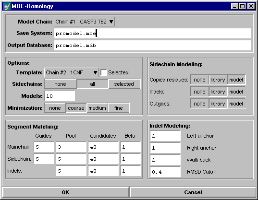Set Outgaps modeling to none
The height and width of the screenshot is (200, 258).
[x=199, y=104]
